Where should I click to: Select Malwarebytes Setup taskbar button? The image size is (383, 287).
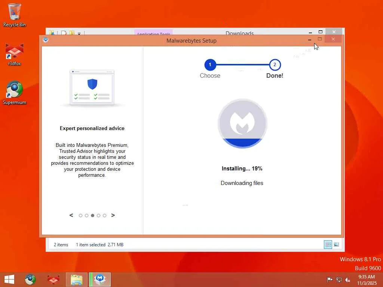(100, 280)
